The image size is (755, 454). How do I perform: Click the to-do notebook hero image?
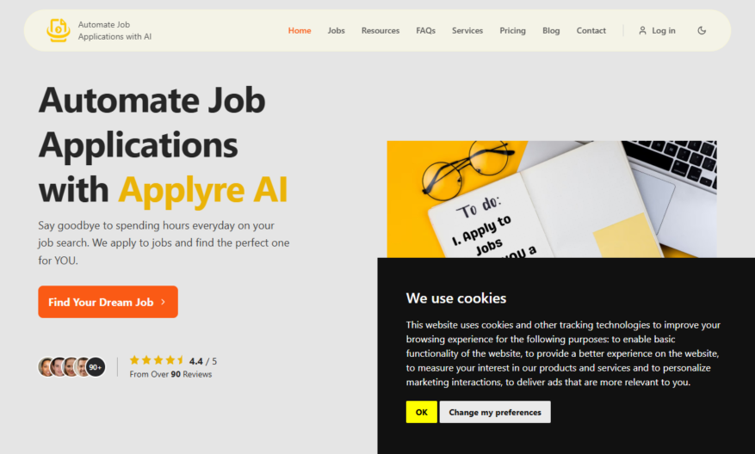point(551,199)
